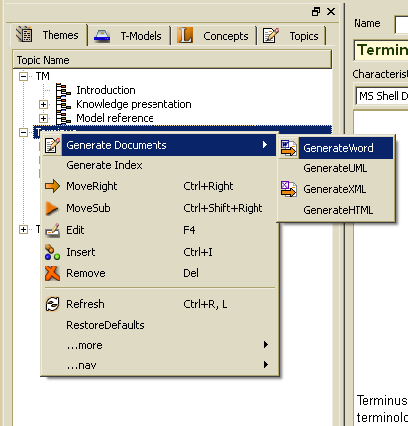Click the Topic Name column header
Screen dimensions: 408x426
point(172,60)
